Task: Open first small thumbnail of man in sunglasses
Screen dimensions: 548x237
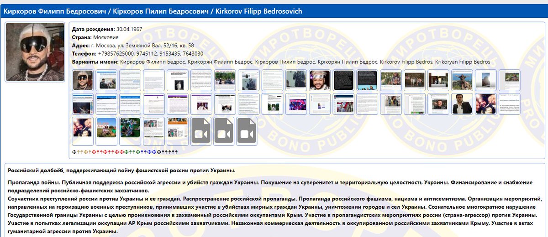Action: point(83,80)
